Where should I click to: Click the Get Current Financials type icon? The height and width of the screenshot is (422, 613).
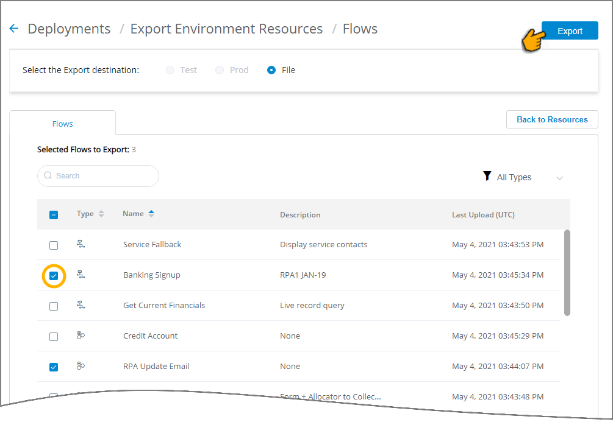[81, 305]
